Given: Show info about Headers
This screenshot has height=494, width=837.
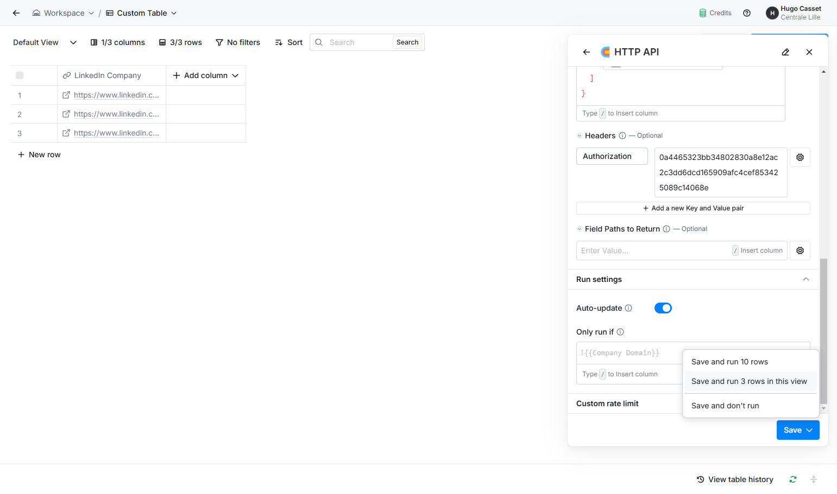Looking at the screenshot, I should pos(622,136).
